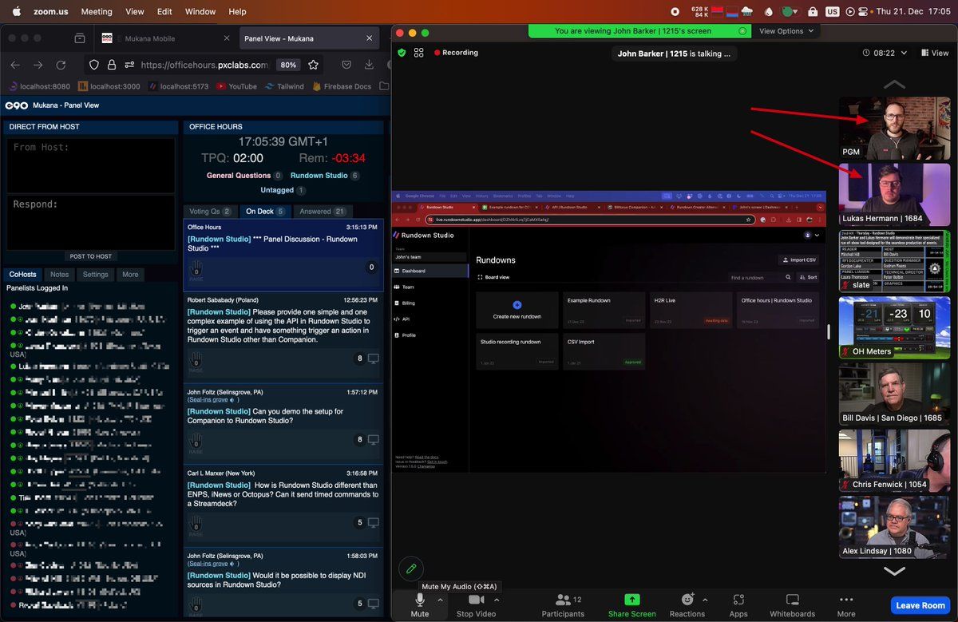The image size is (958, 622).
Task: Open the Reactions picker
Action: tap(687, 600)
